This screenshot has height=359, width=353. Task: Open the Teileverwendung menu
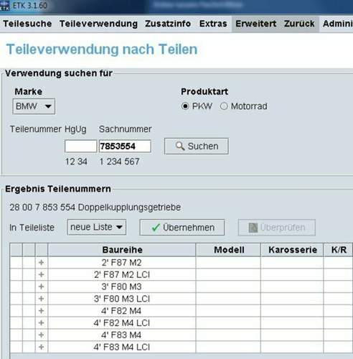coord(98,24)
